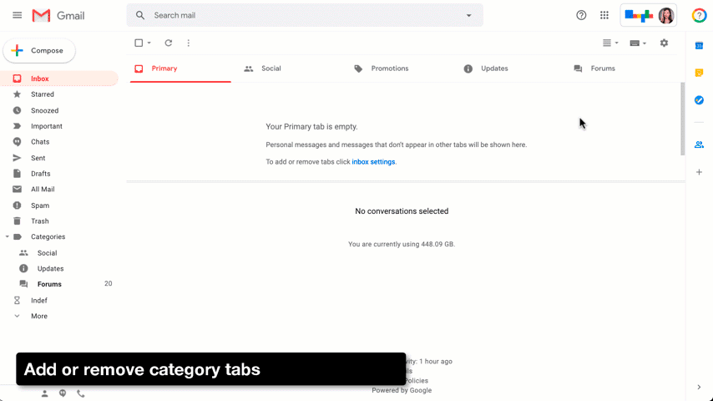Viewport: 713px width, 401px height.
Task: Click the colorful help circle top right
Action: 700,16
